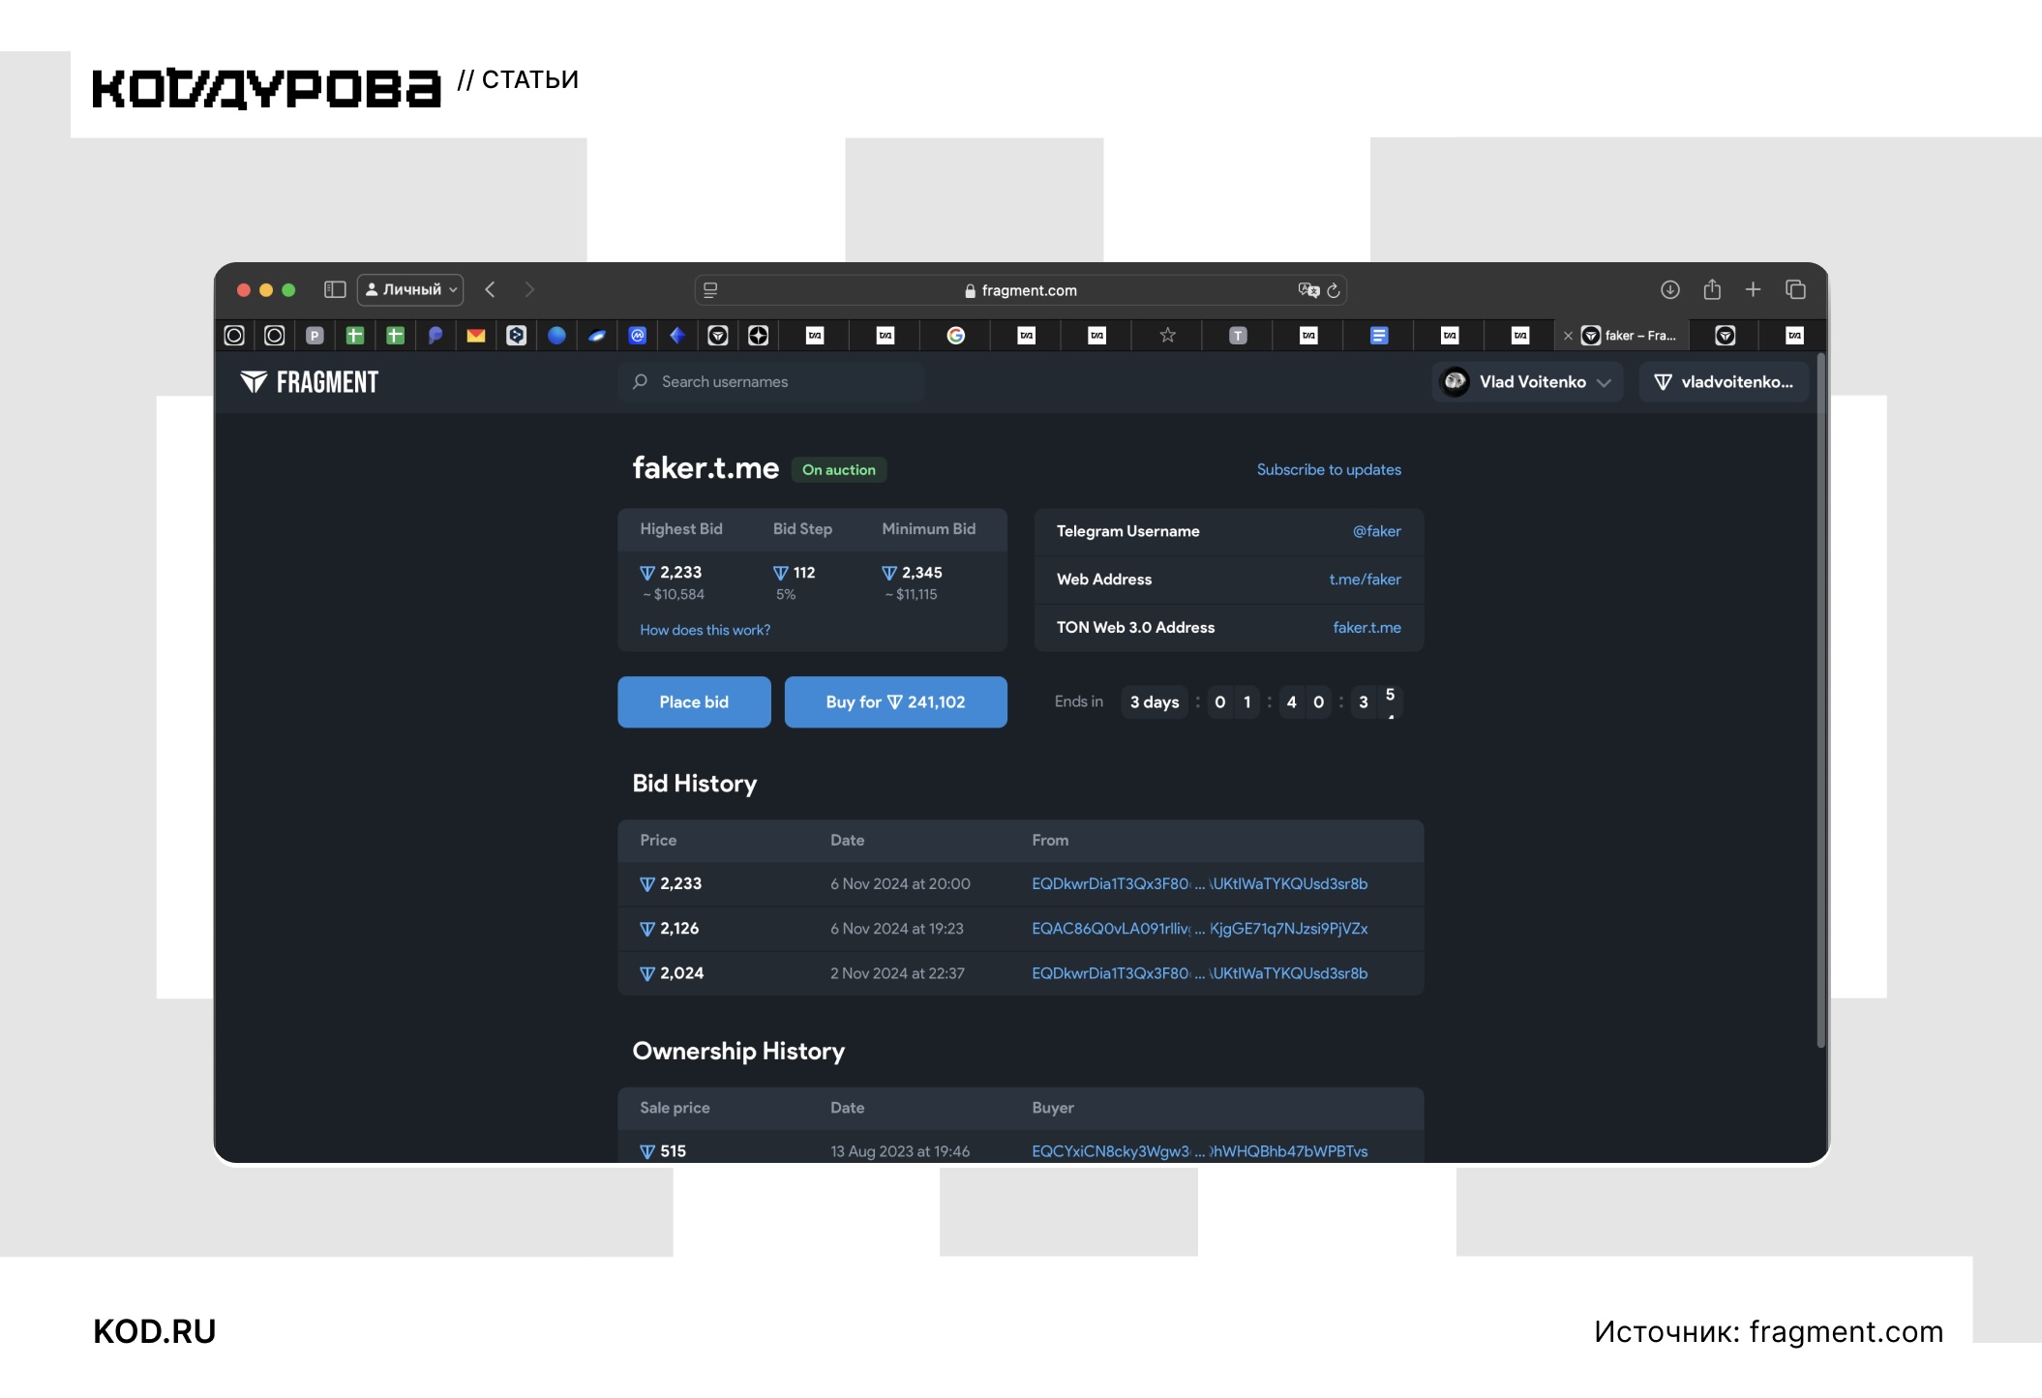
Task: Click the page vertical scrollbar
Action: click(1820, 701)
